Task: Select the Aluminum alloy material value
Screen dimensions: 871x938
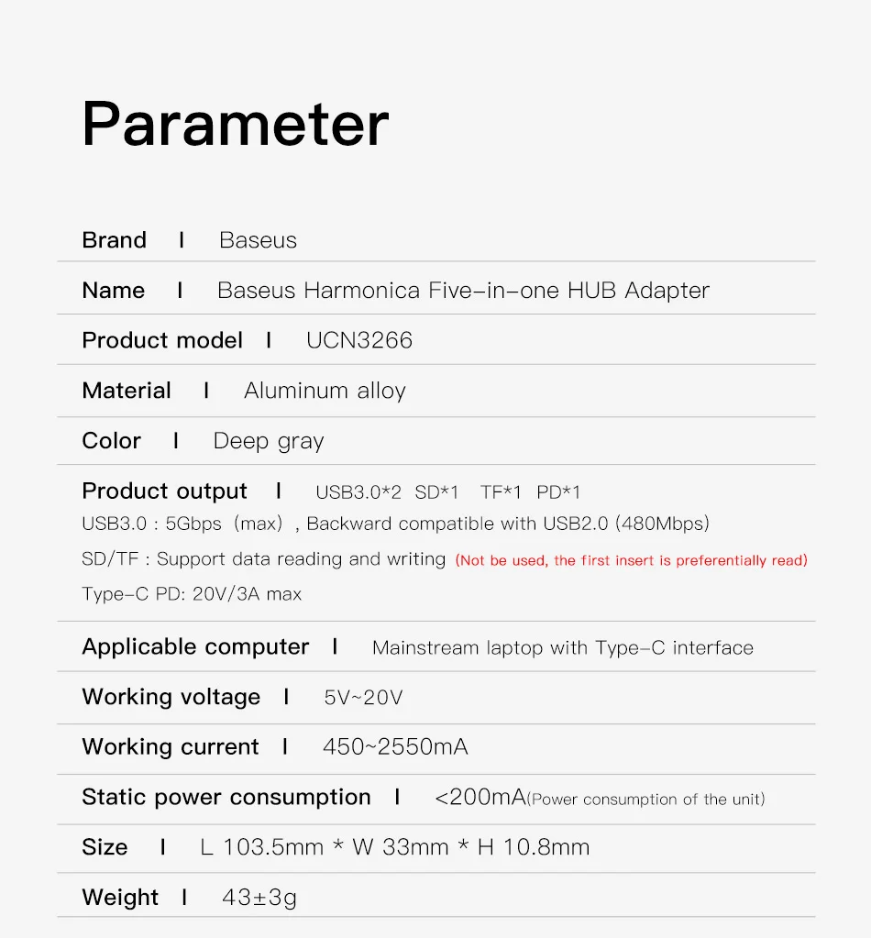Action: (x=325, y=391)
